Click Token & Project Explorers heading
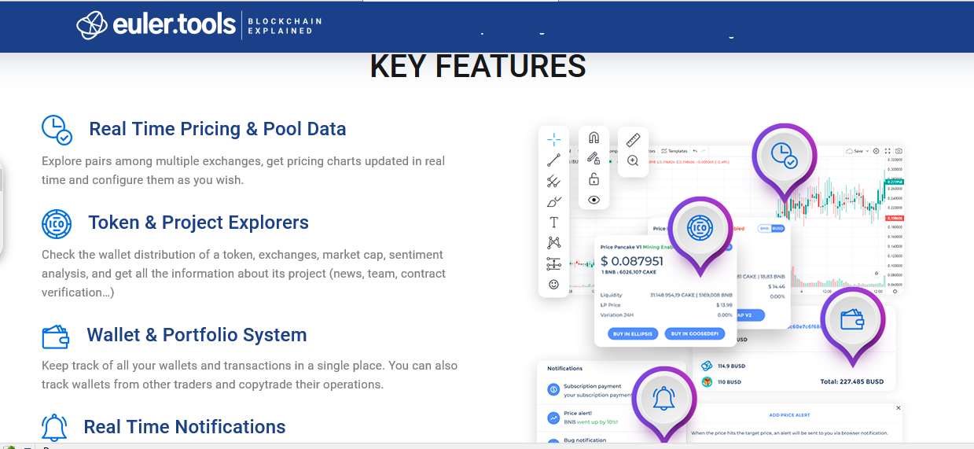 198,223
